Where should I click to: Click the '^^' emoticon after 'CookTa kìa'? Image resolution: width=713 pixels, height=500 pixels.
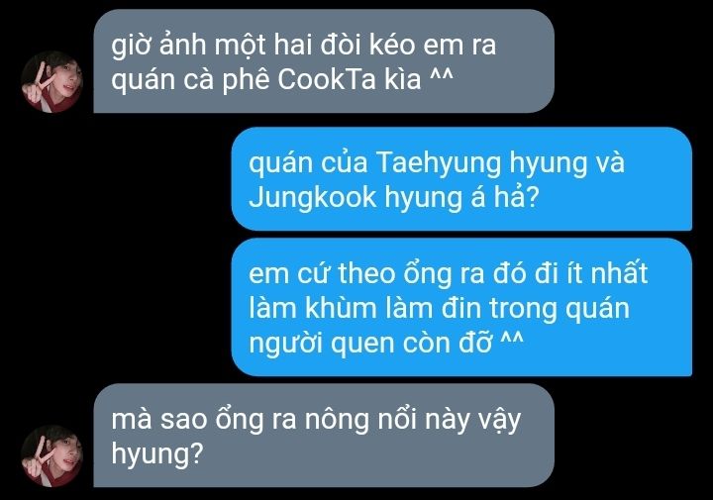point(442,76)
